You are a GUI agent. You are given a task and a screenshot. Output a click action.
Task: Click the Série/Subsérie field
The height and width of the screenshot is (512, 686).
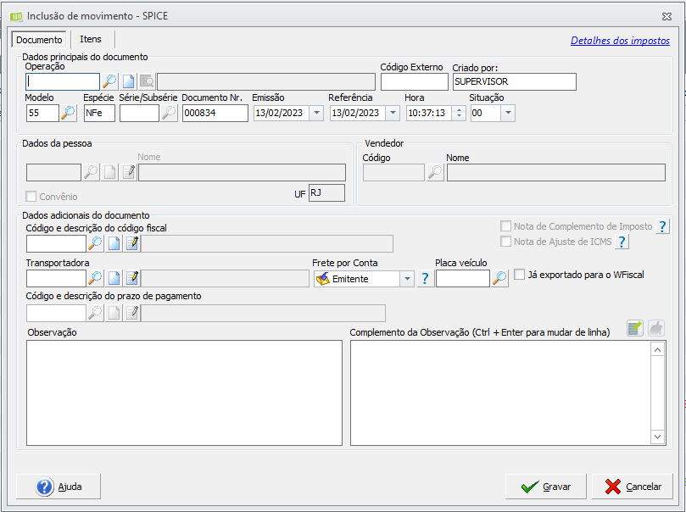click(x=139, y=113)
